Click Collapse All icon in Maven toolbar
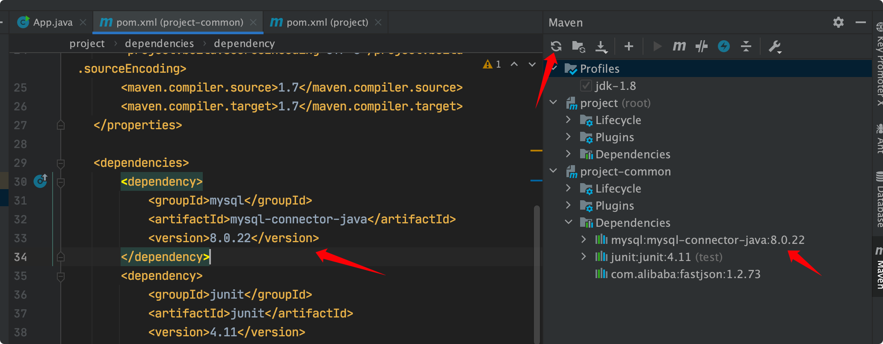The image size is (883, 344). click(746, 46)
